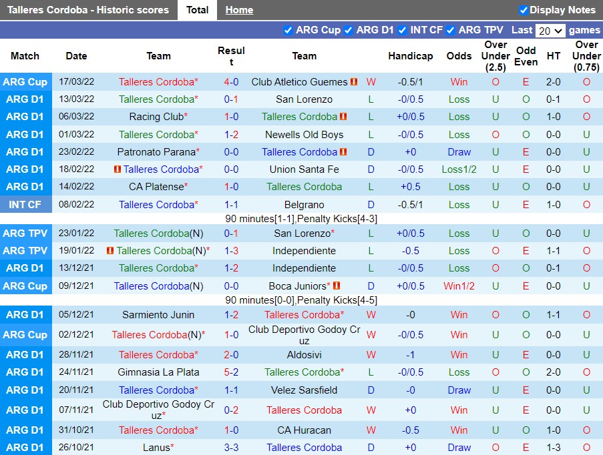
Task: Click the 4-0 result against Club Atletico Guemes
Action: pyautogui.click(x=231, y=82)
